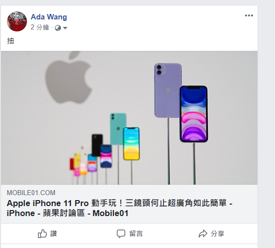Click the 分享 share button label
Screen dimensions: 275x248
click(218, 234)
